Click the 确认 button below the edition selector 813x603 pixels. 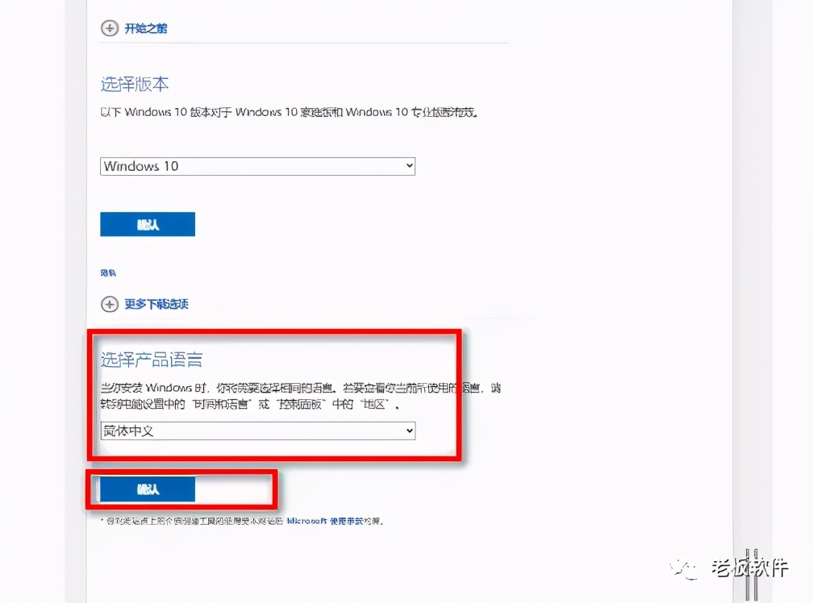(148, 223)
